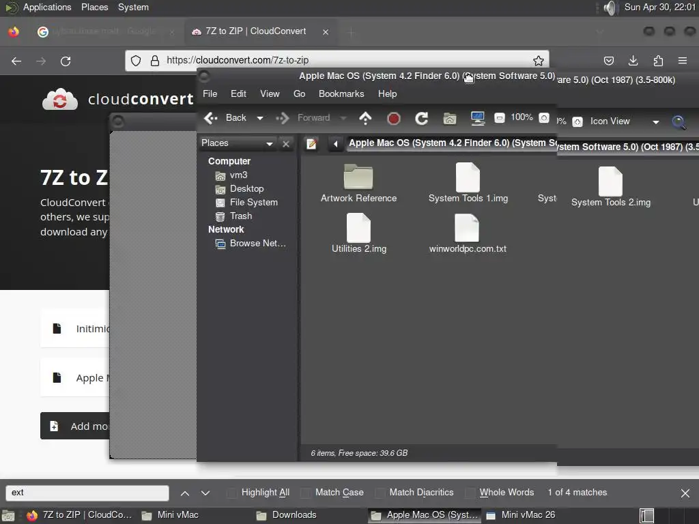Bookmark page with star icon
Viewport: 699px width, 524px height.
click(x=538, y=61)
